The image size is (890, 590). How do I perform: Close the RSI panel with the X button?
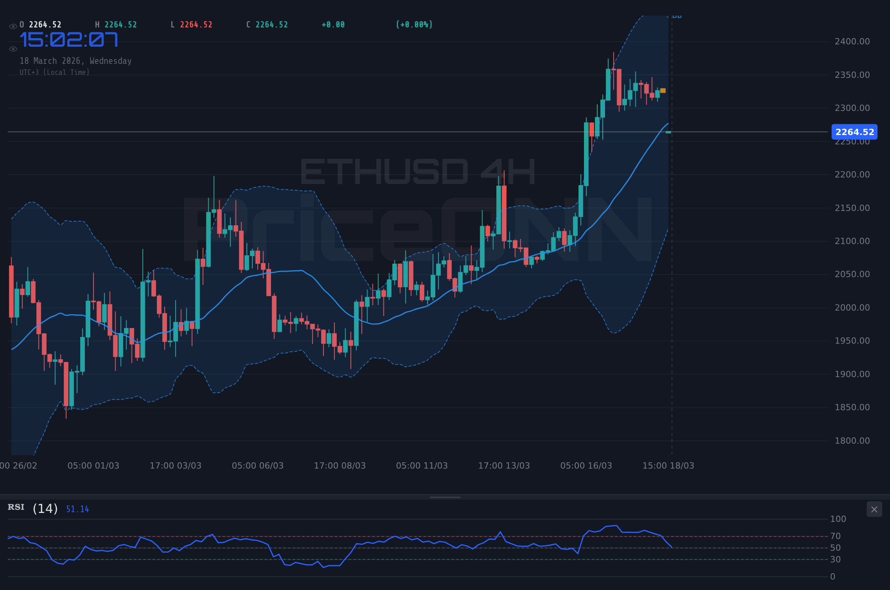pyautogui.click(x=874, y=509)
